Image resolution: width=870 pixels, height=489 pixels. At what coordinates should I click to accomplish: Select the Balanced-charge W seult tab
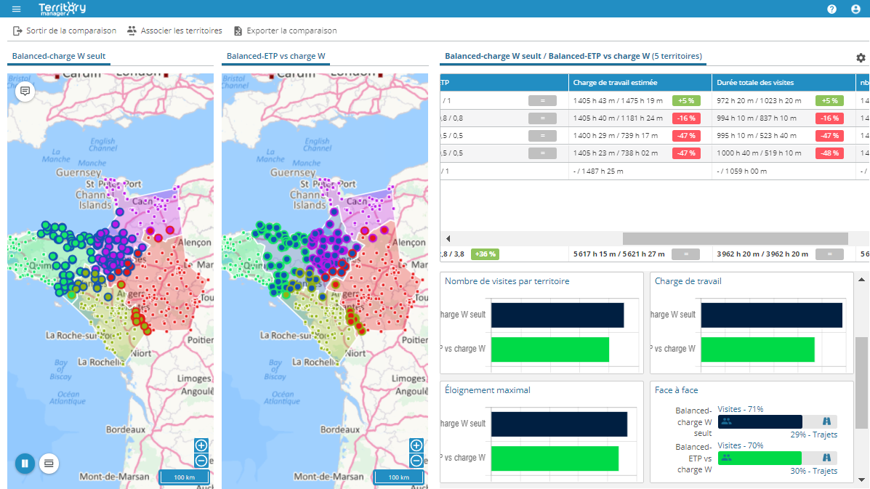59,56
